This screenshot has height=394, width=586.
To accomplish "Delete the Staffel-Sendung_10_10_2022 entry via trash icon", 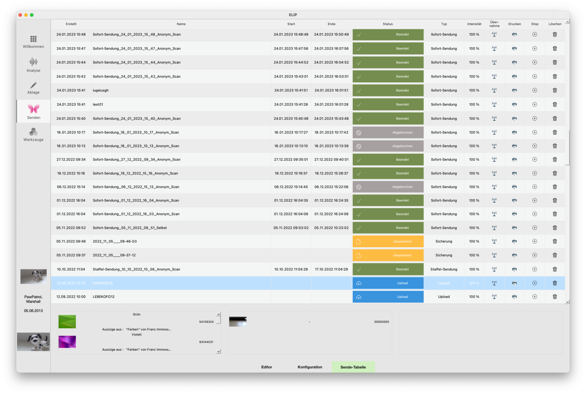I will click(x=555, y=269).
